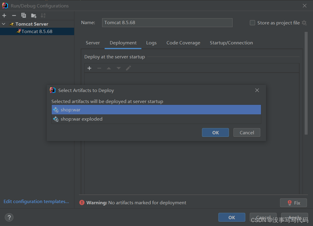The height and width of the screenshot is (226, 313).
Task: Click the red warning icon in the status area
Action: click(x=82, y=202)
